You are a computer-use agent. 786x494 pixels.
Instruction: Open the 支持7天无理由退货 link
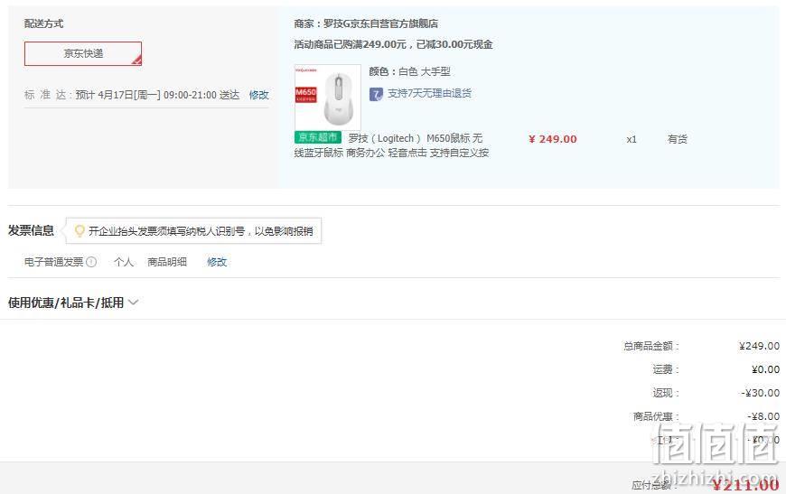pyautogui.click(x=429, y=93)
